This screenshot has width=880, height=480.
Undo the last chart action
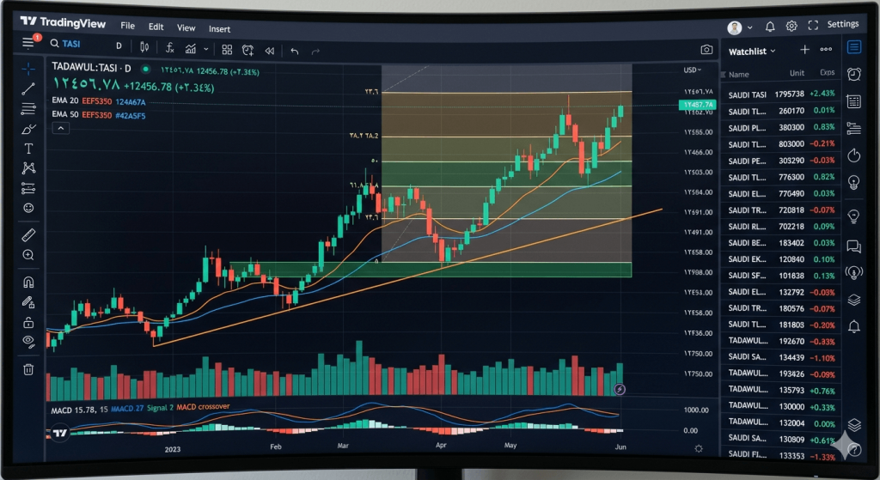(294, 51)
